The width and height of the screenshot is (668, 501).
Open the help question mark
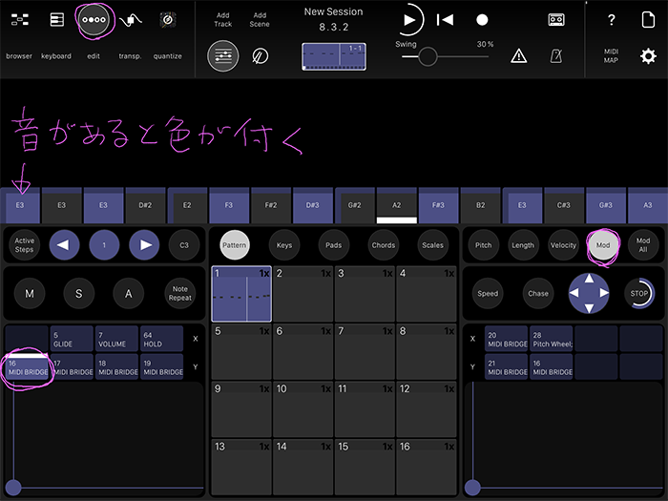click(611, 20)
